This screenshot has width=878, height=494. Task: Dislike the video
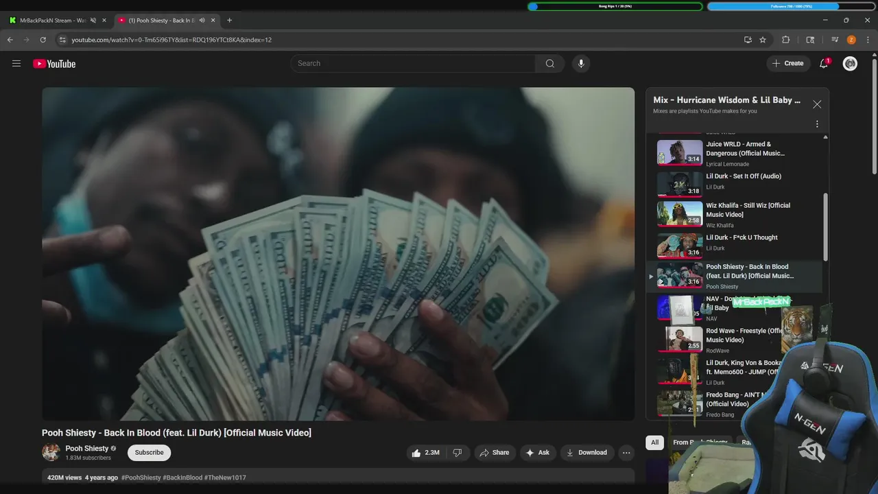coord(458,452)
